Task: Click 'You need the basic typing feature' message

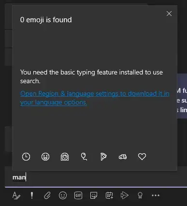Action: pos(91,76)
